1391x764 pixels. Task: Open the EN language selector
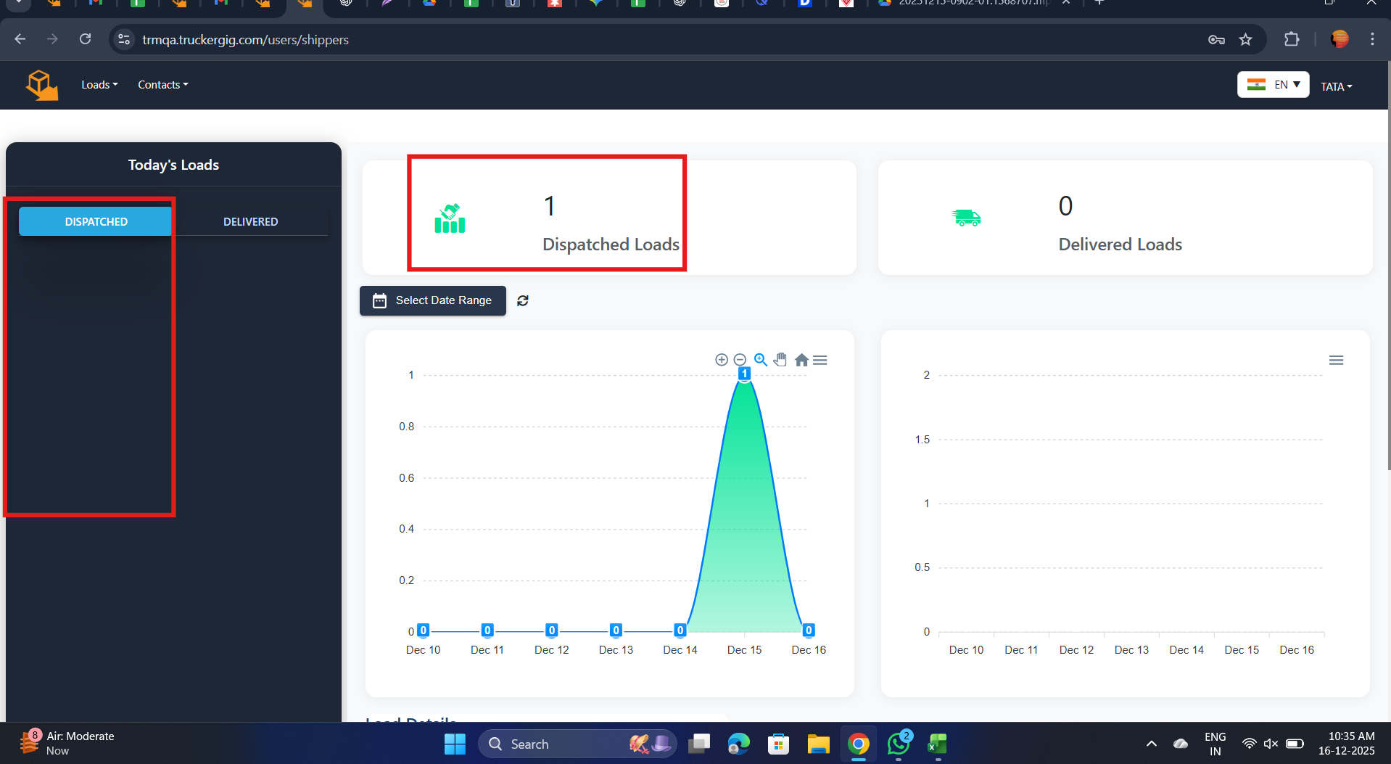tap(1273, 85)
